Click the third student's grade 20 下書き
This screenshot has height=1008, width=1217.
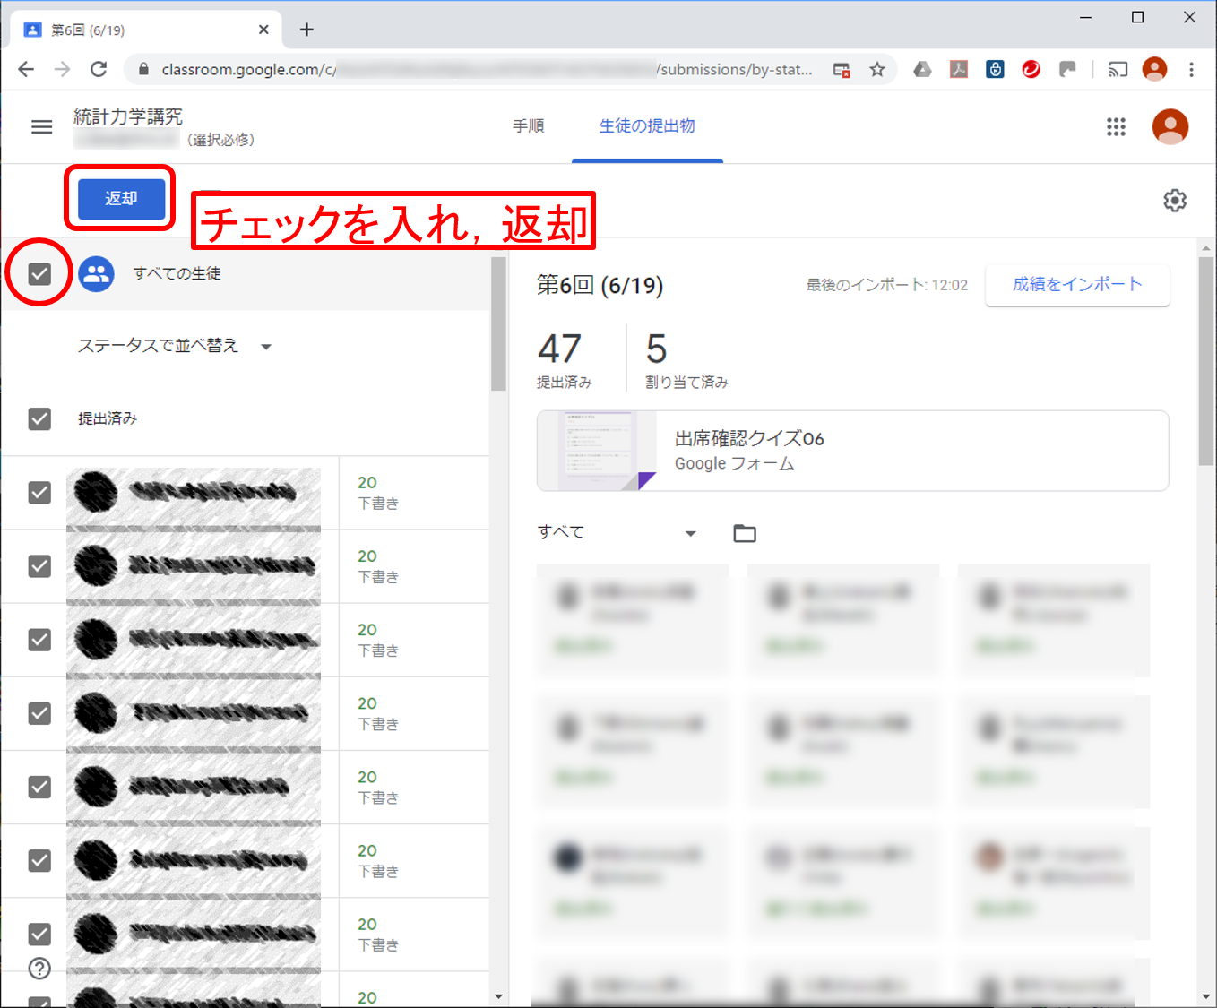[378, 640]
